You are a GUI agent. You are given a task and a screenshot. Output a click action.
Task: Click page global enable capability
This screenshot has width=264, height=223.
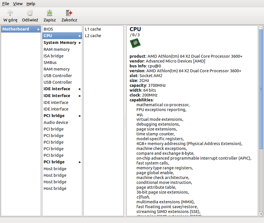pos(155,173)
